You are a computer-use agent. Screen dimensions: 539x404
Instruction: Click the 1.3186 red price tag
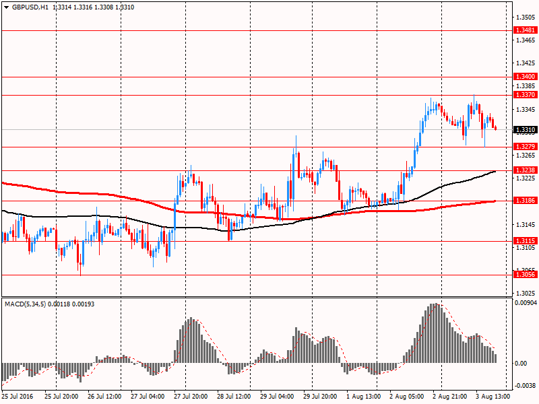click(x=525, y=201)
